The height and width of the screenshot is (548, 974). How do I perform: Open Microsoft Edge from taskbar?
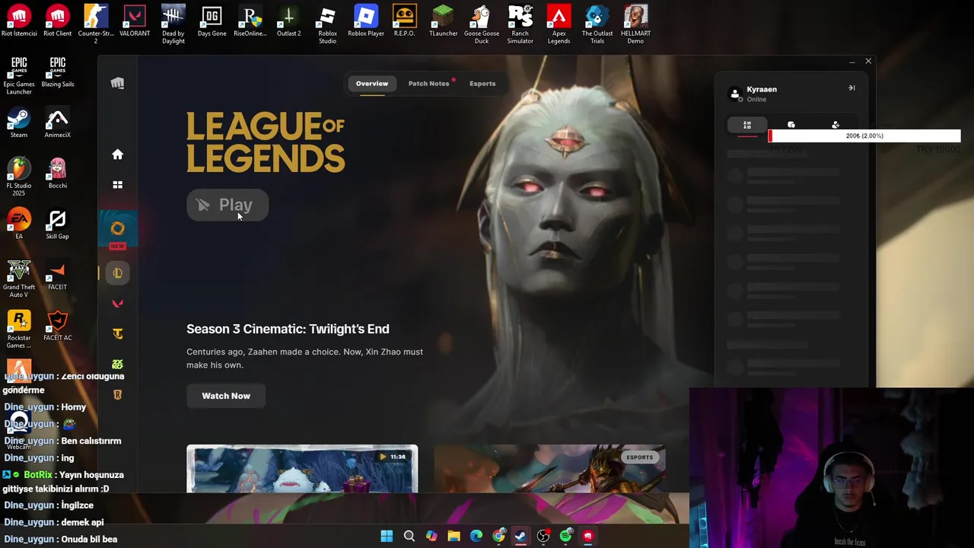[x=476, y=536]
